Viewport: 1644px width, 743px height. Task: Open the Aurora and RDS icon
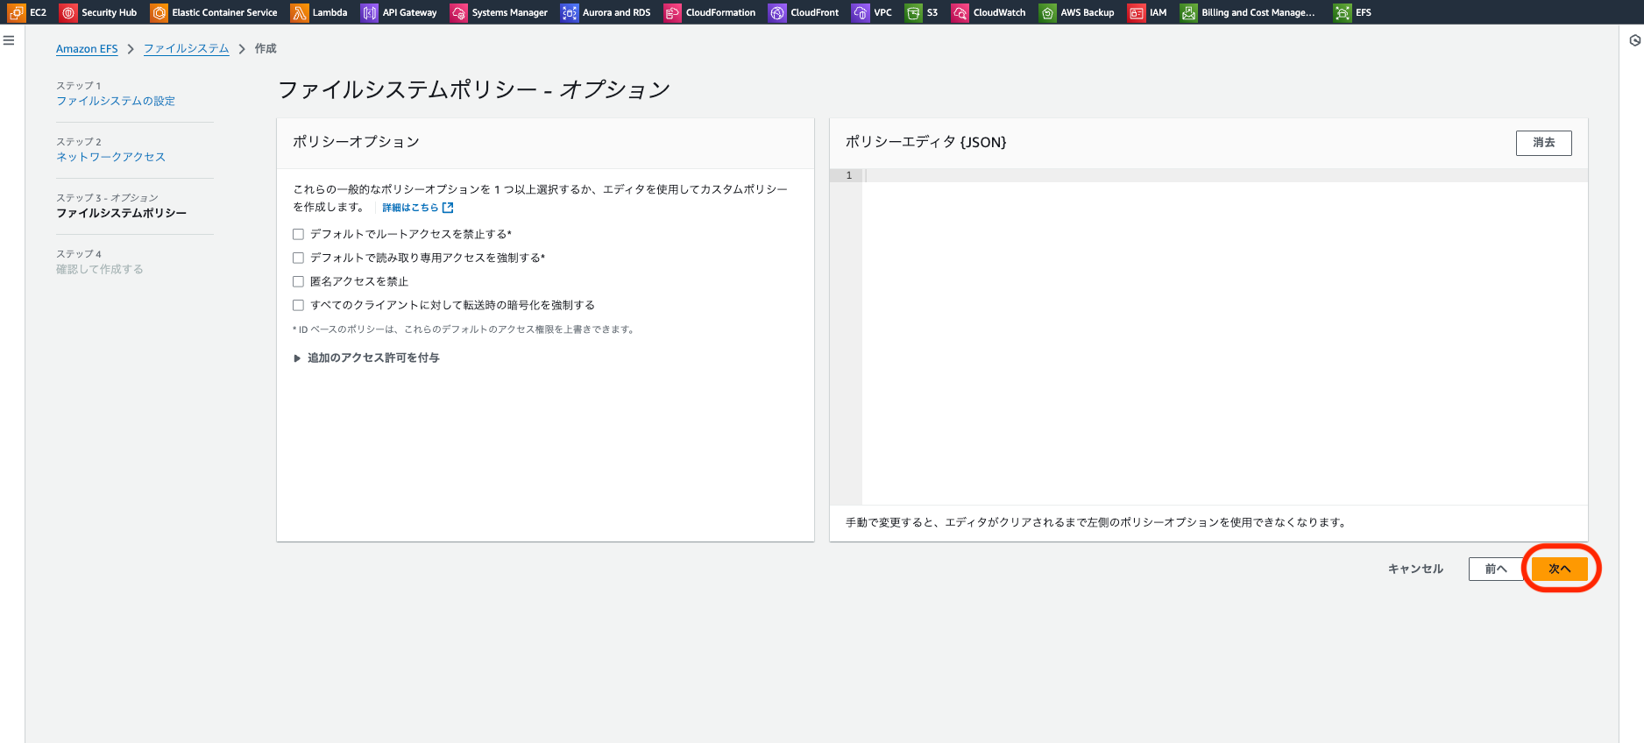pyautogui.click(x=570, y=12)
